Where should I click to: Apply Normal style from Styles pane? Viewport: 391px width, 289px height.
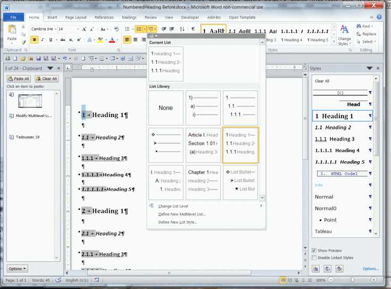click(343, 197)
